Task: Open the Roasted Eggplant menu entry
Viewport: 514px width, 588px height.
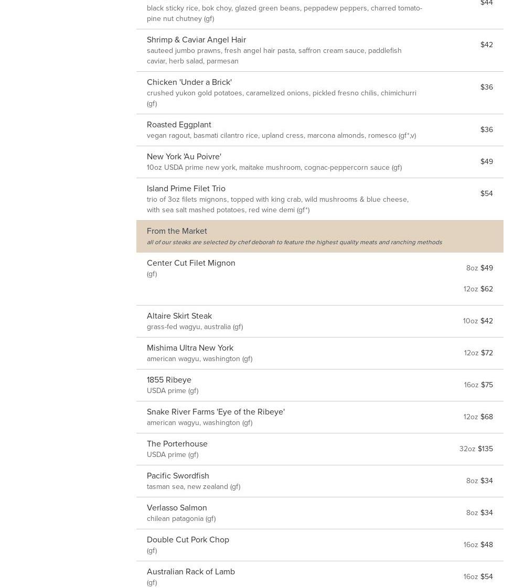Action: coord(179,125)
